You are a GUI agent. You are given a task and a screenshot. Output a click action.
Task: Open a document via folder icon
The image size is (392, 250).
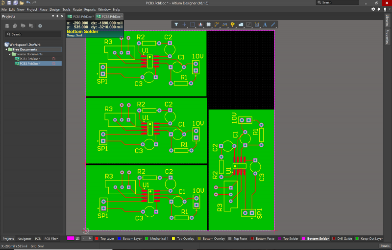pyautogui.click(x=22, y=3)
